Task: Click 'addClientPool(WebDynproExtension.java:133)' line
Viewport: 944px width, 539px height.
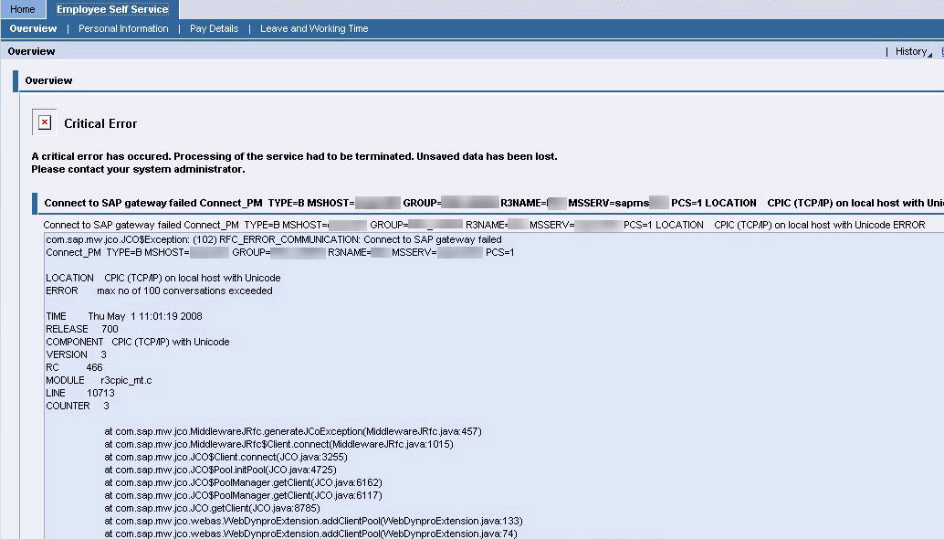Action: pos(314,521)
